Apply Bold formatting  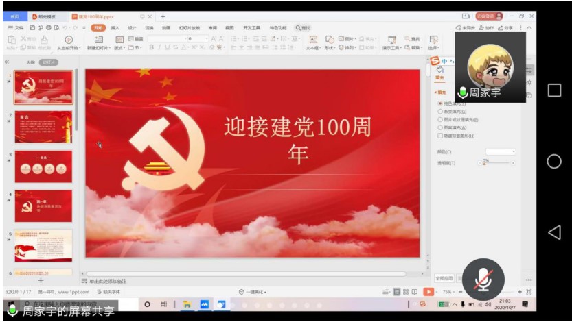(x=151, y=47)
